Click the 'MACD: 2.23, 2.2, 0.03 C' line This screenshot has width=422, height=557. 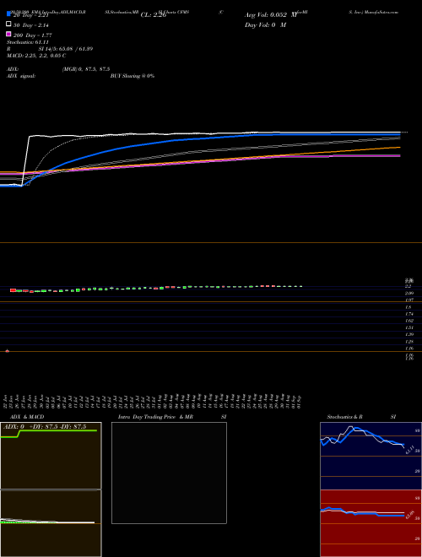point(36,56)
